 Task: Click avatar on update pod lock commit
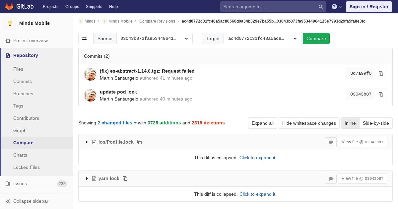(90, 95)
